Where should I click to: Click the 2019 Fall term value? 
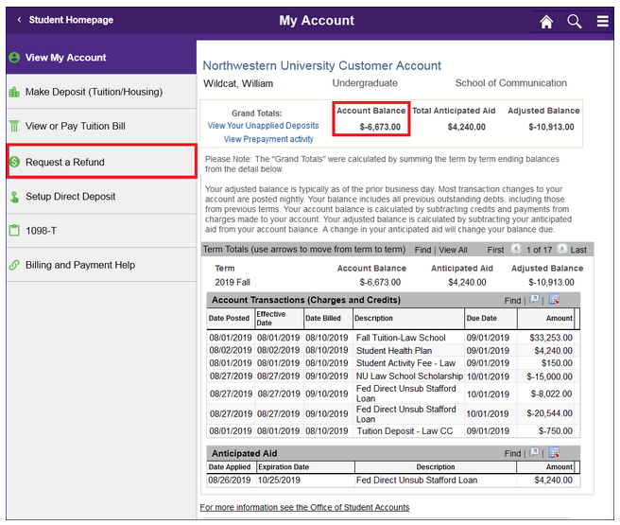(232, 282)
